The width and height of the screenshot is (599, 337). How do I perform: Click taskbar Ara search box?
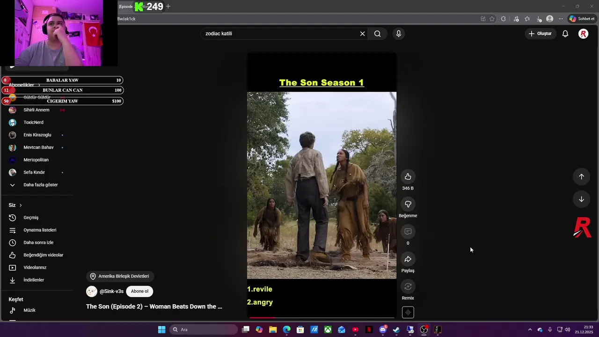point(203,330)
